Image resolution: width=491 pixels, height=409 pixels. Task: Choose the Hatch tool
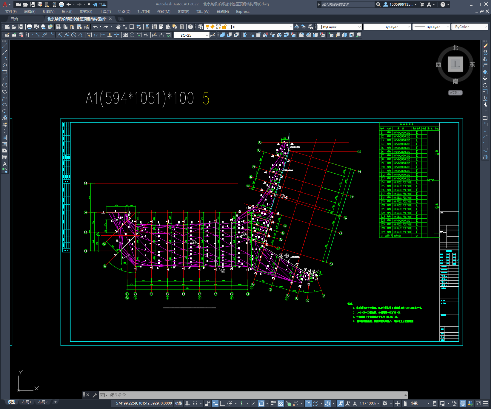[x=5, y=138]
